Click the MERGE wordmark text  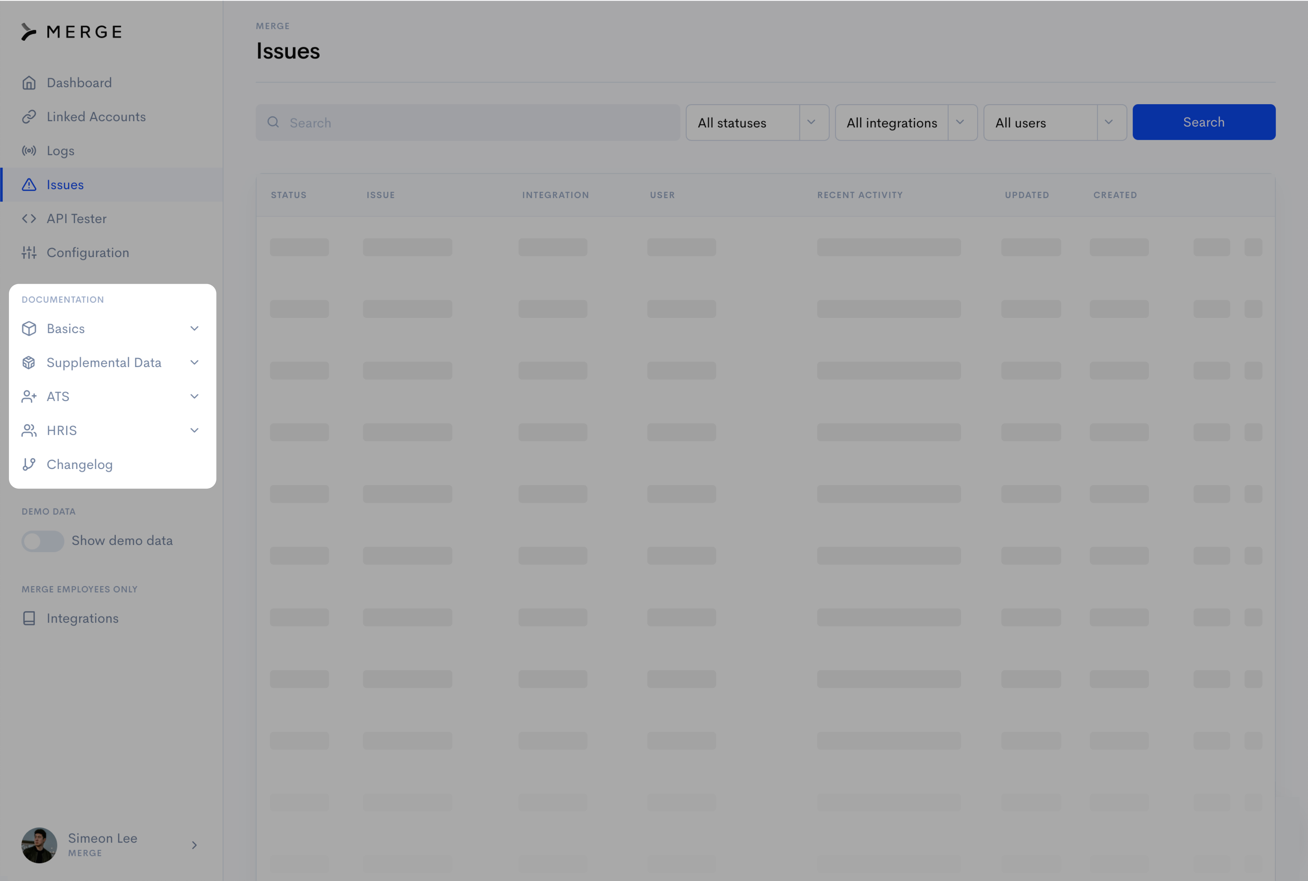pyautogui.click(x=85, y=32)
